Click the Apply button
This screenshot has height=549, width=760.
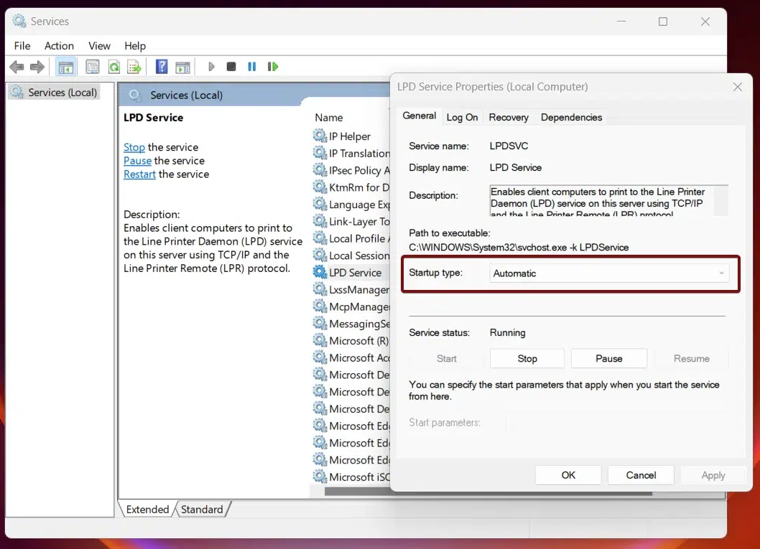(x=713, y=474)
